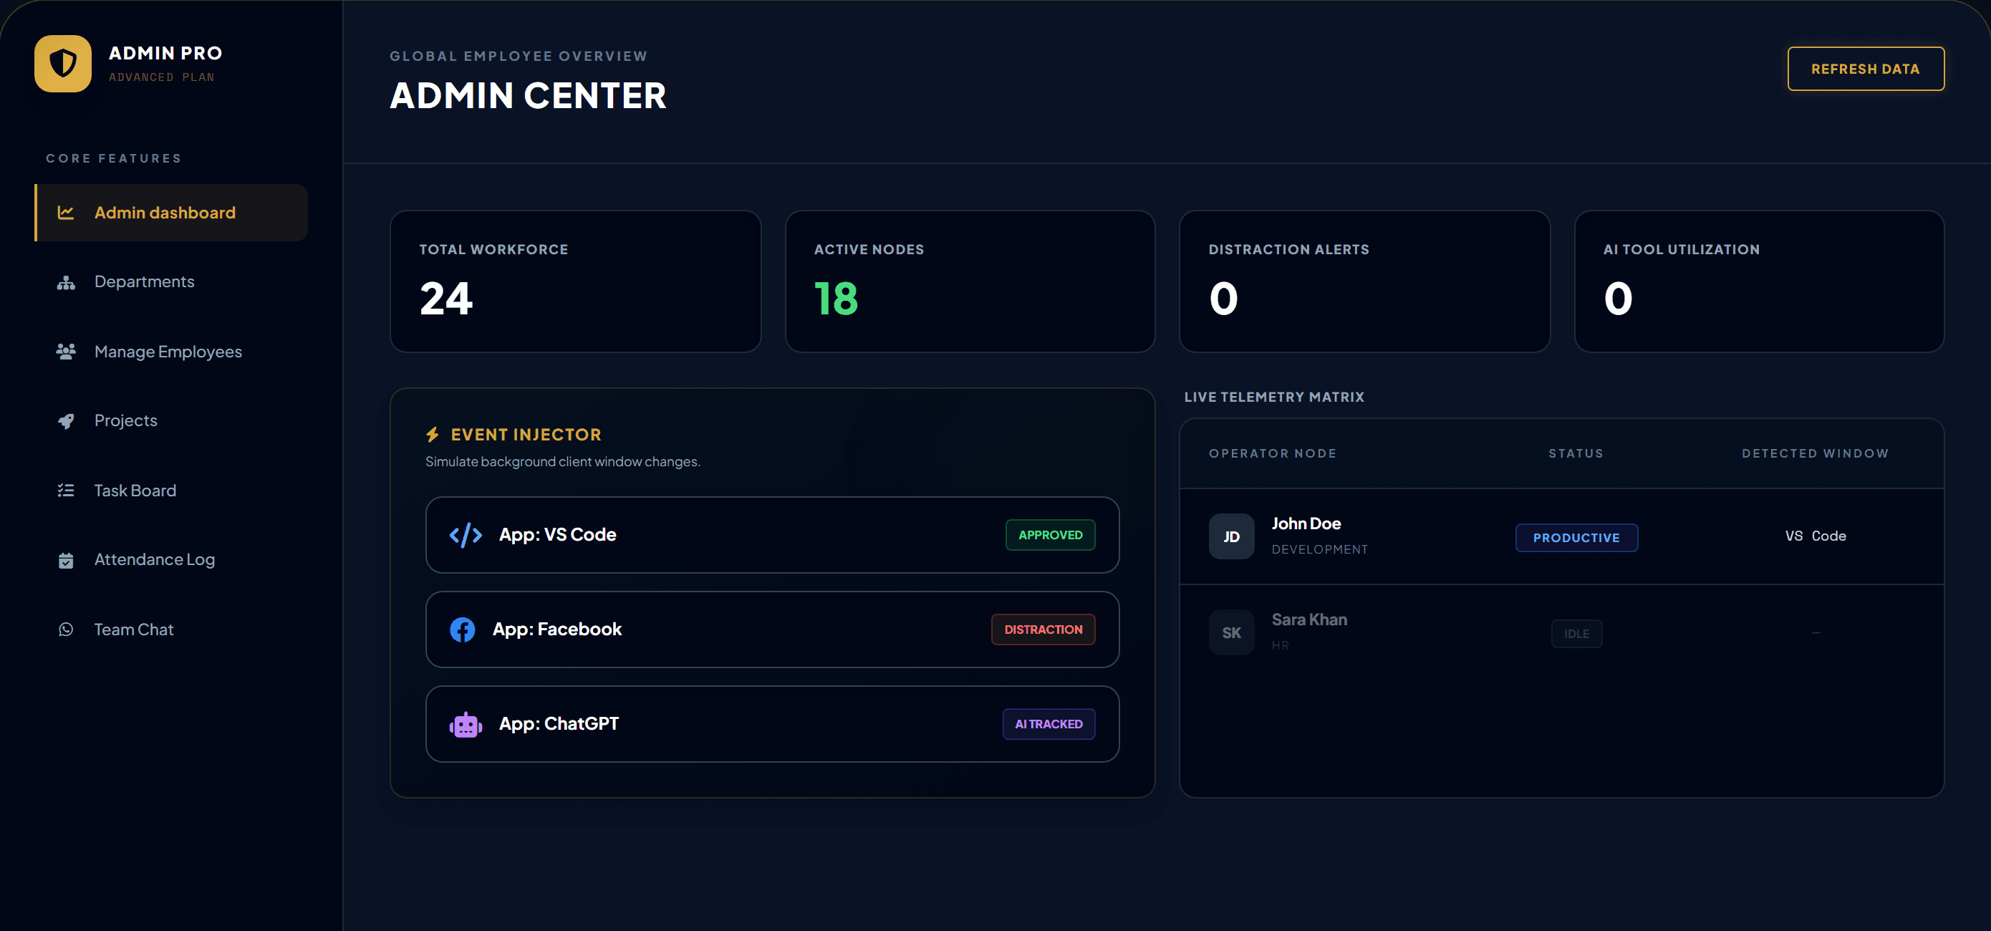Click the Facebook logo icon
This screenshot has height=931, width=1991.
click(462, 629)
